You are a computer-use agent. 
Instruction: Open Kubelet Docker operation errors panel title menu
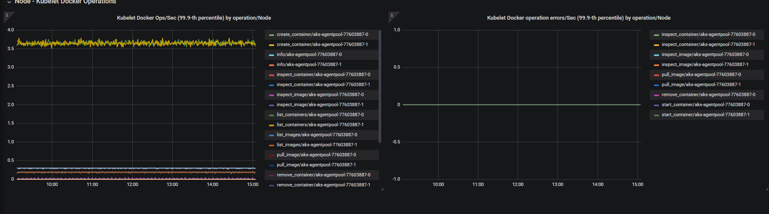578,18
